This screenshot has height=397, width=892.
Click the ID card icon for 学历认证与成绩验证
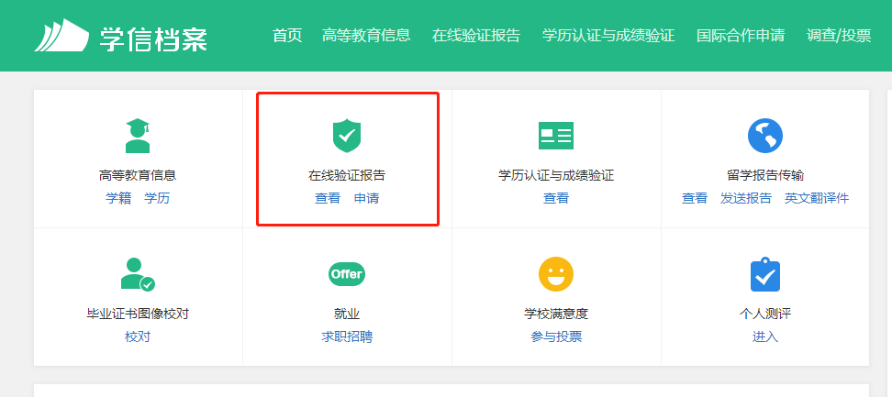click(555, 136)
